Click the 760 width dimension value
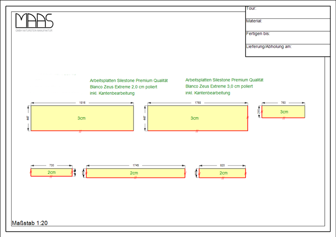The height and width of the screenshot is (237, 336). [283, 103]
